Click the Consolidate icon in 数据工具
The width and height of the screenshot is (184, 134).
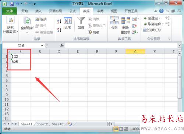coord(134,26)
